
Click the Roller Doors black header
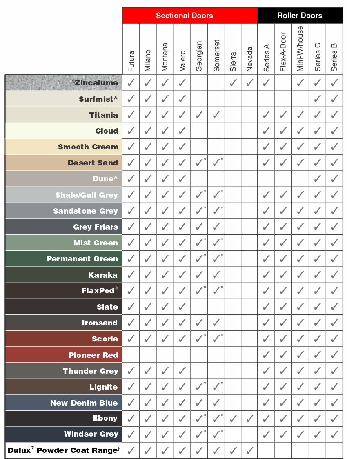tap(300, 16)
